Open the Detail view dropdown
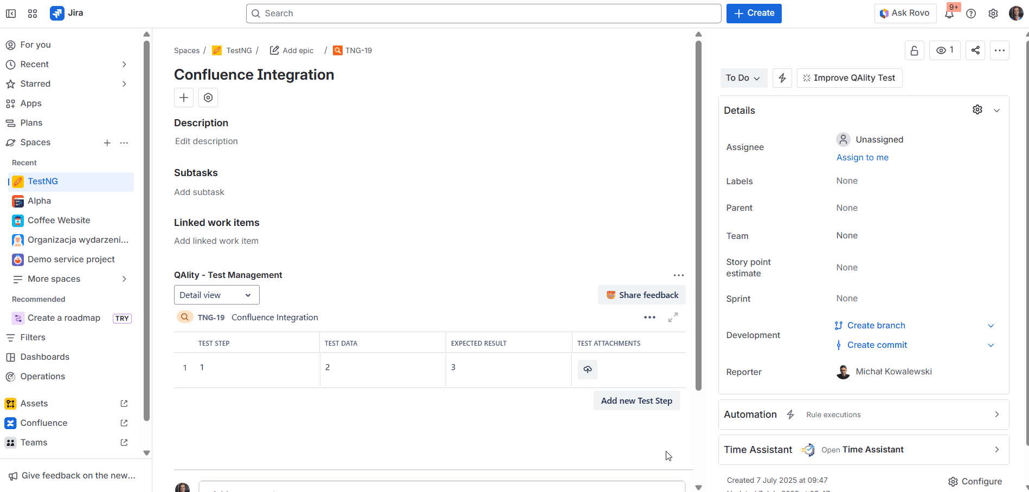This screenshot has height=492, width=1029. pyautogui.click(x=216, y=295)
